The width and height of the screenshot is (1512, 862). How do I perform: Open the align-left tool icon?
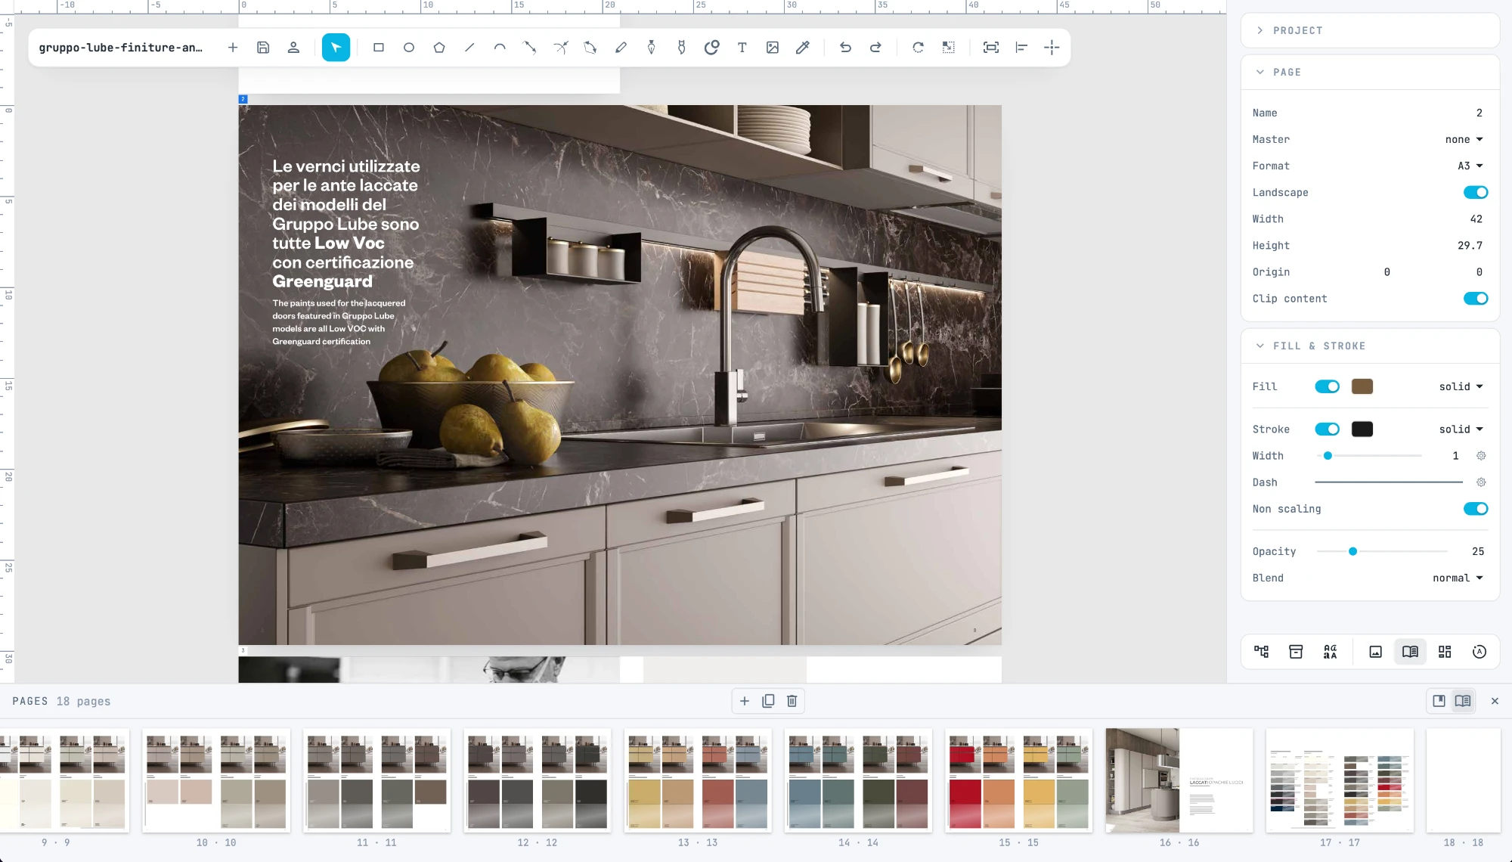point(1021,48)
